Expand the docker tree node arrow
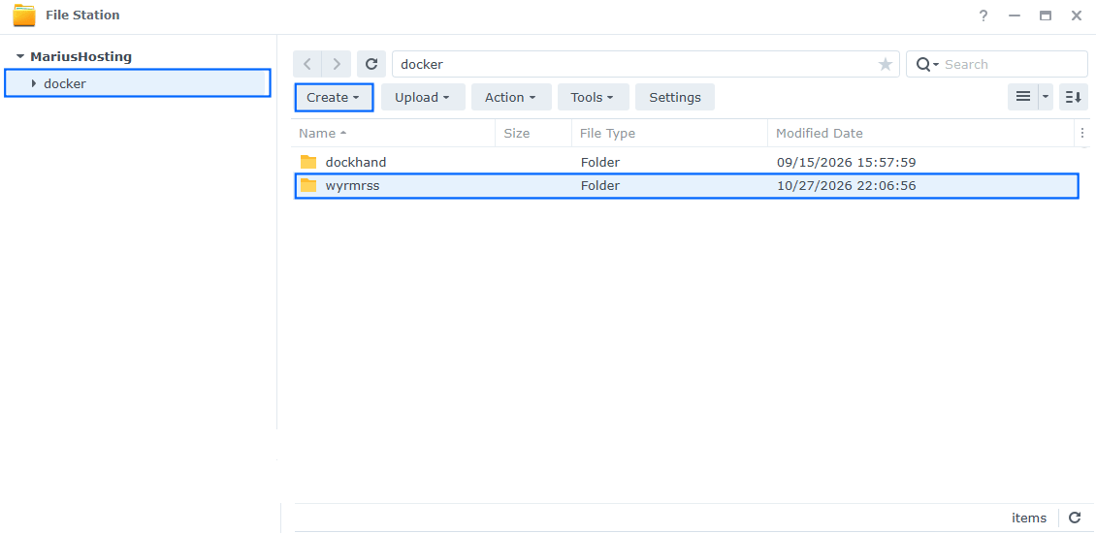The width and height of the screenshot is (1096, 534). (x=34, y=83)
